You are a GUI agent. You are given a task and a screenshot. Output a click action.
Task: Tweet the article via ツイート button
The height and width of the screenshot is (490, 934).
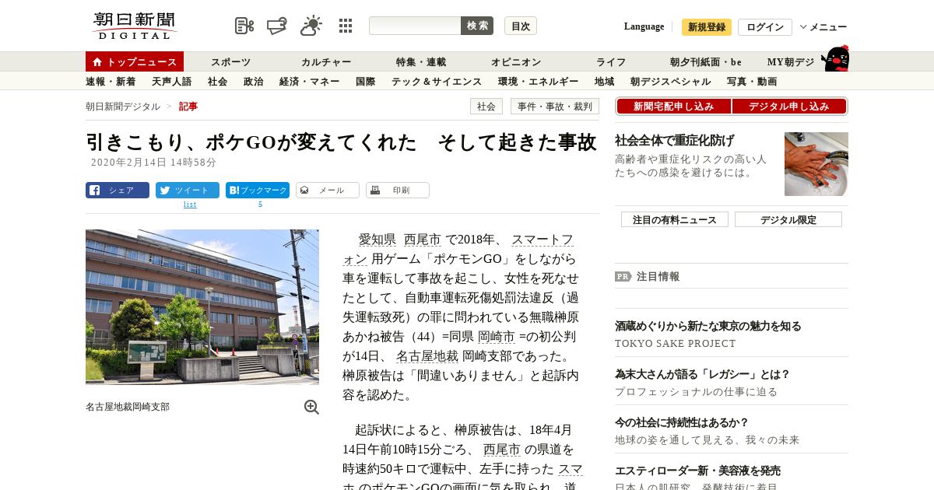pos(188,190)
